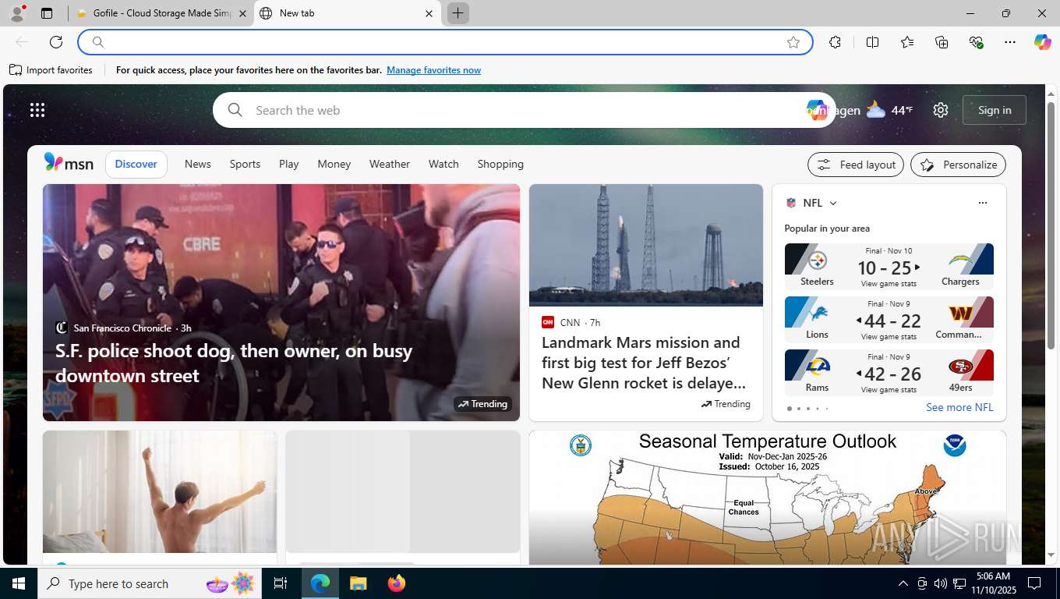Viewport: 1060px width, 599px height.
Task: Open Task View on taskbar
Action: coord(281,583)
